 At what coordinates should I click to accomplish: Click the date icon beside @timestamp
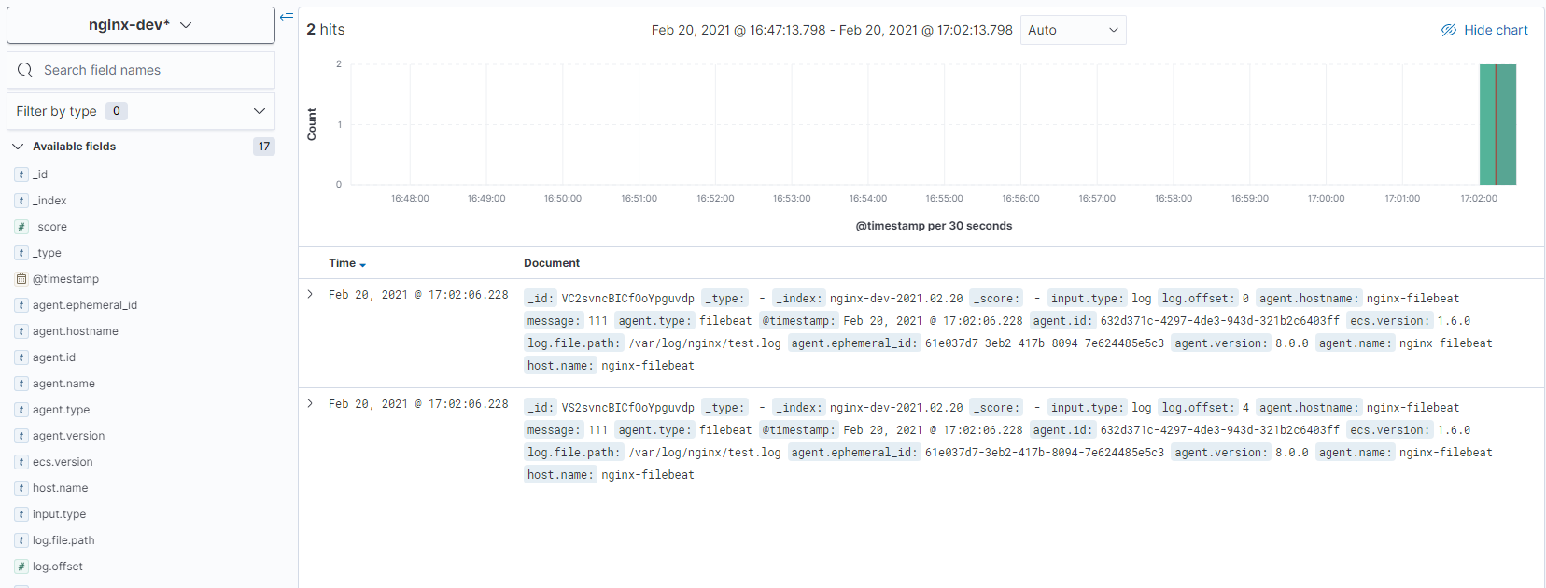(21, 279)
